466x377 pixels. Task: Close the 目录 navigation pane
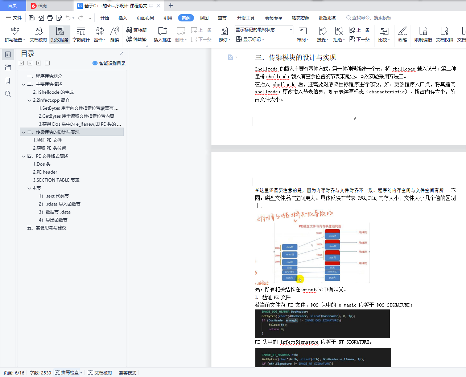click(x=122, y=53)
